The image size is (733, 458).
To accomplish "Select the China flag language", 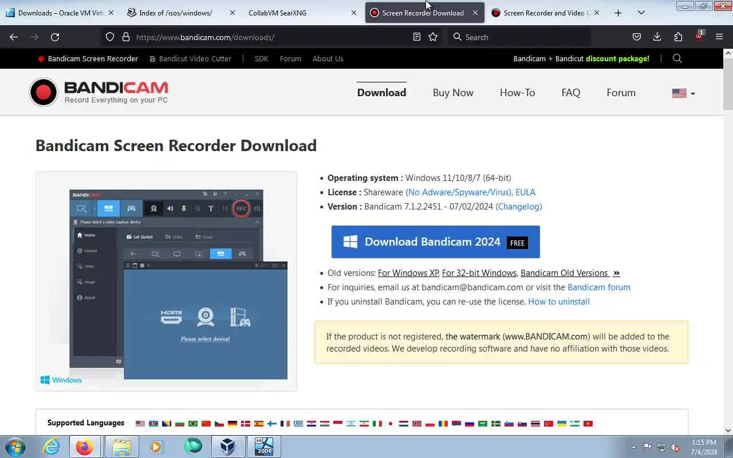I will click(x=206, y=424).
